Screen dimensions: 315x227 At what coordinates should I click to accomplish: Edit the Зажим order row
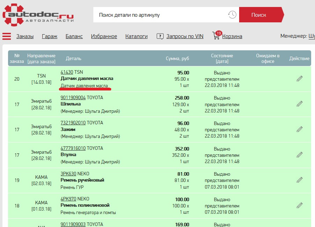299,130
